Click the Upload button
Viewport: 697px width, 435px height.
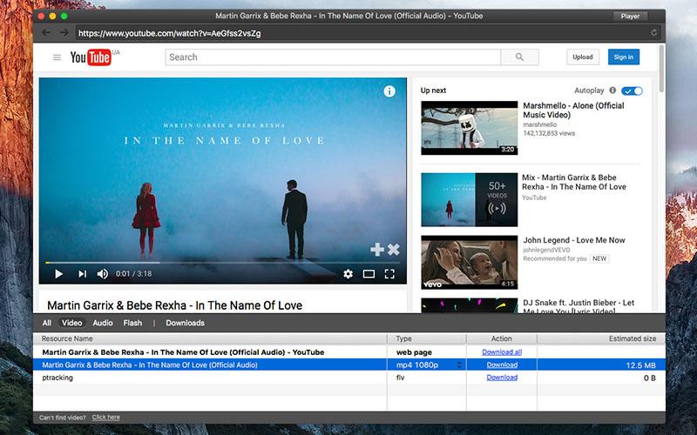pyautogui.click(x=582, y=57)
